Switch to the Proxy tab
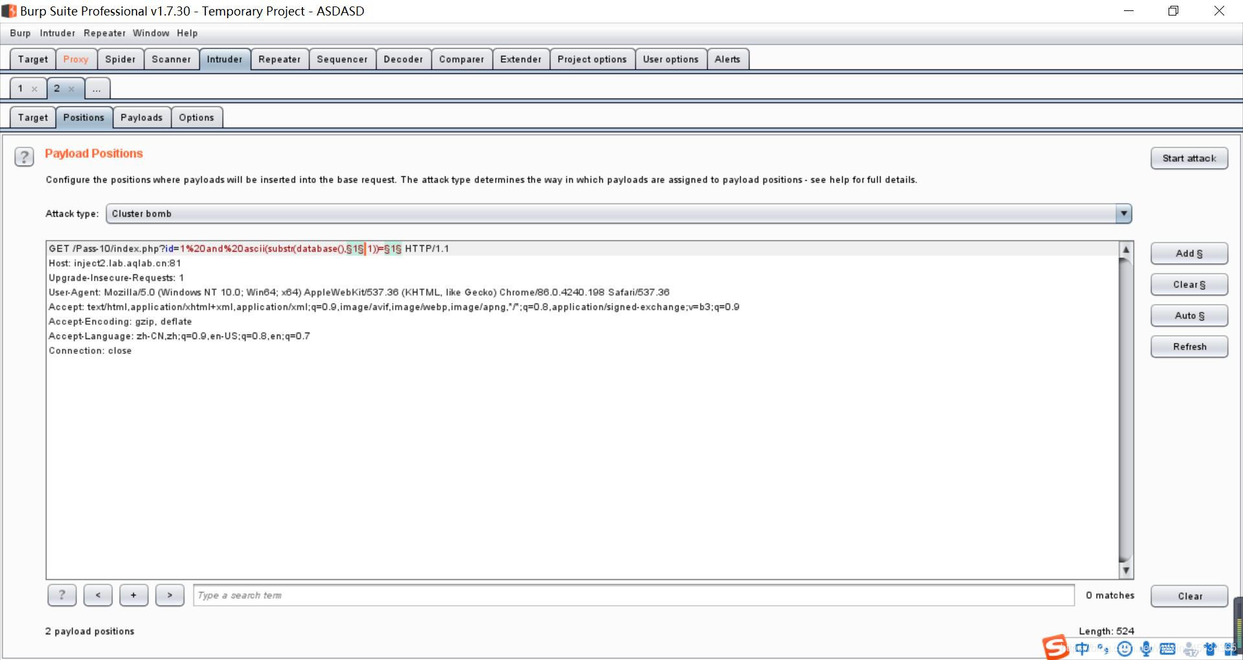1243x660 pixels. pyautogui.click(x=76, y=59)
